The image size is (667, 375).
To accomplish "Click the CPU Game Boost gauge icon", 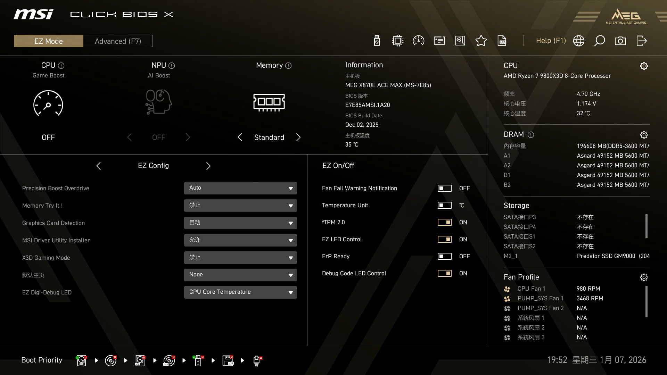I will 48,103.
